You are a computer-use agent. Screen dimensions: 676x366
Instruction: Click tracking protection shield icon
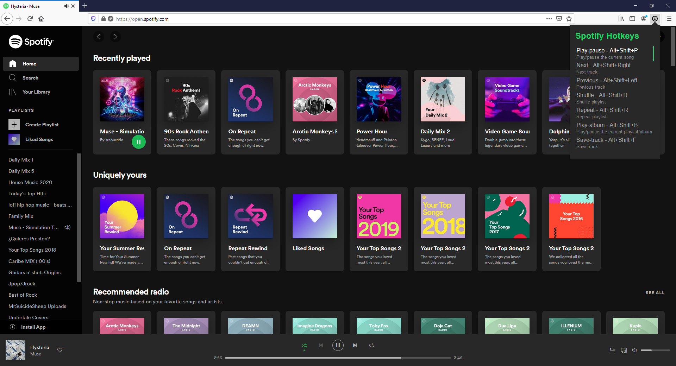93,19
